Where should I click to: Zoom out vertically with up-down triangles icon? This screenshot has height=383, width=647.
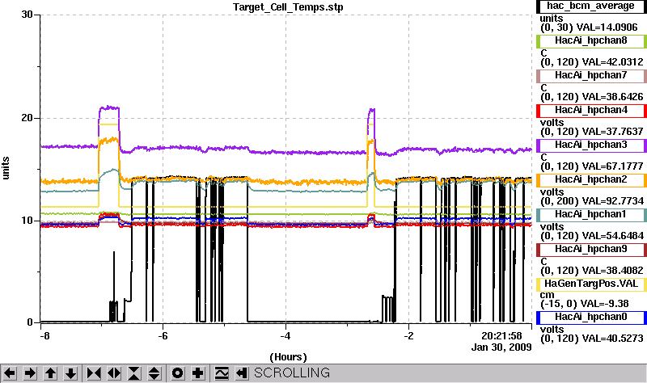[154, 373]
